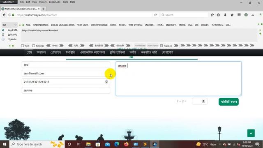Viewport: 263px width, 148px height.
Task: Open Task View in the taskbar
Action: (x=78, y=144)
